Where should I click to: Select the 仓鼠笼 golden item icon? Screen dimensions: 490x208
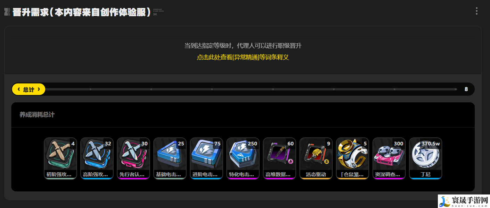pos(352,158)
